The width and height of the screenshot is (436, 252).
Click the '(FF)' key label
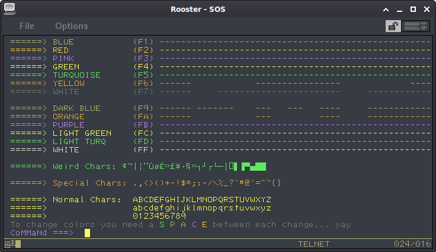point(143,150)
